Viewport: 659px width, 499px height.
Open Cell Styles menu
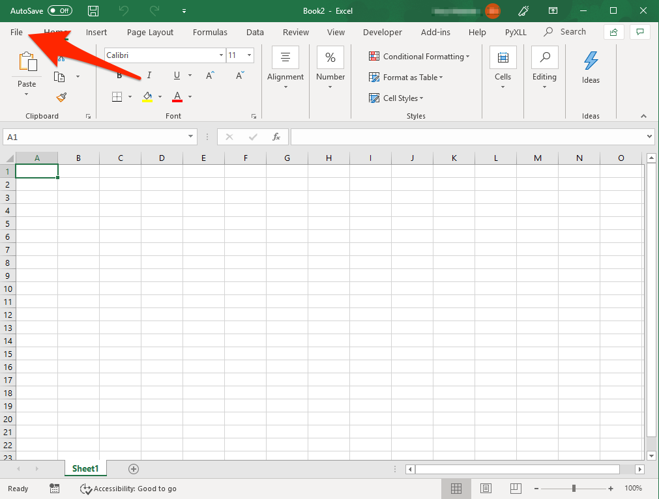pyautogui.click(x=396, y=98)
